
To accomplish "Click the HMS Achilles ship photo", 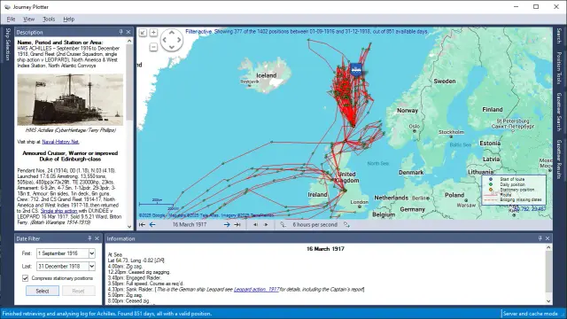I will pyautogui.click(x=70, y=99).
